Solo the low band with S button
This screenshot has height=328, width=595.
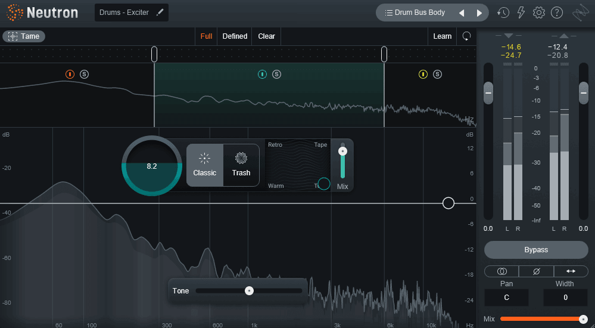(84, 74)
